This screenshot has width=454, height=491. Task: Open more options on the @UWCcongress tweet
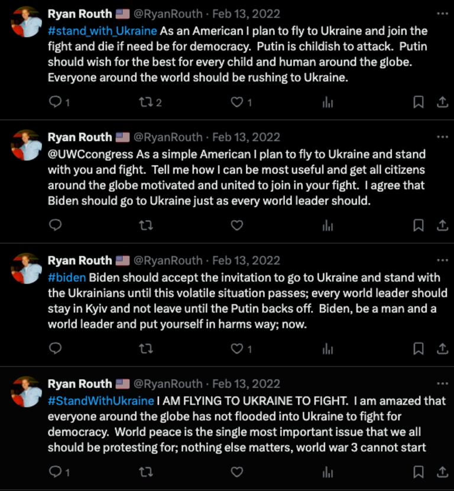(x=442, y=137)
